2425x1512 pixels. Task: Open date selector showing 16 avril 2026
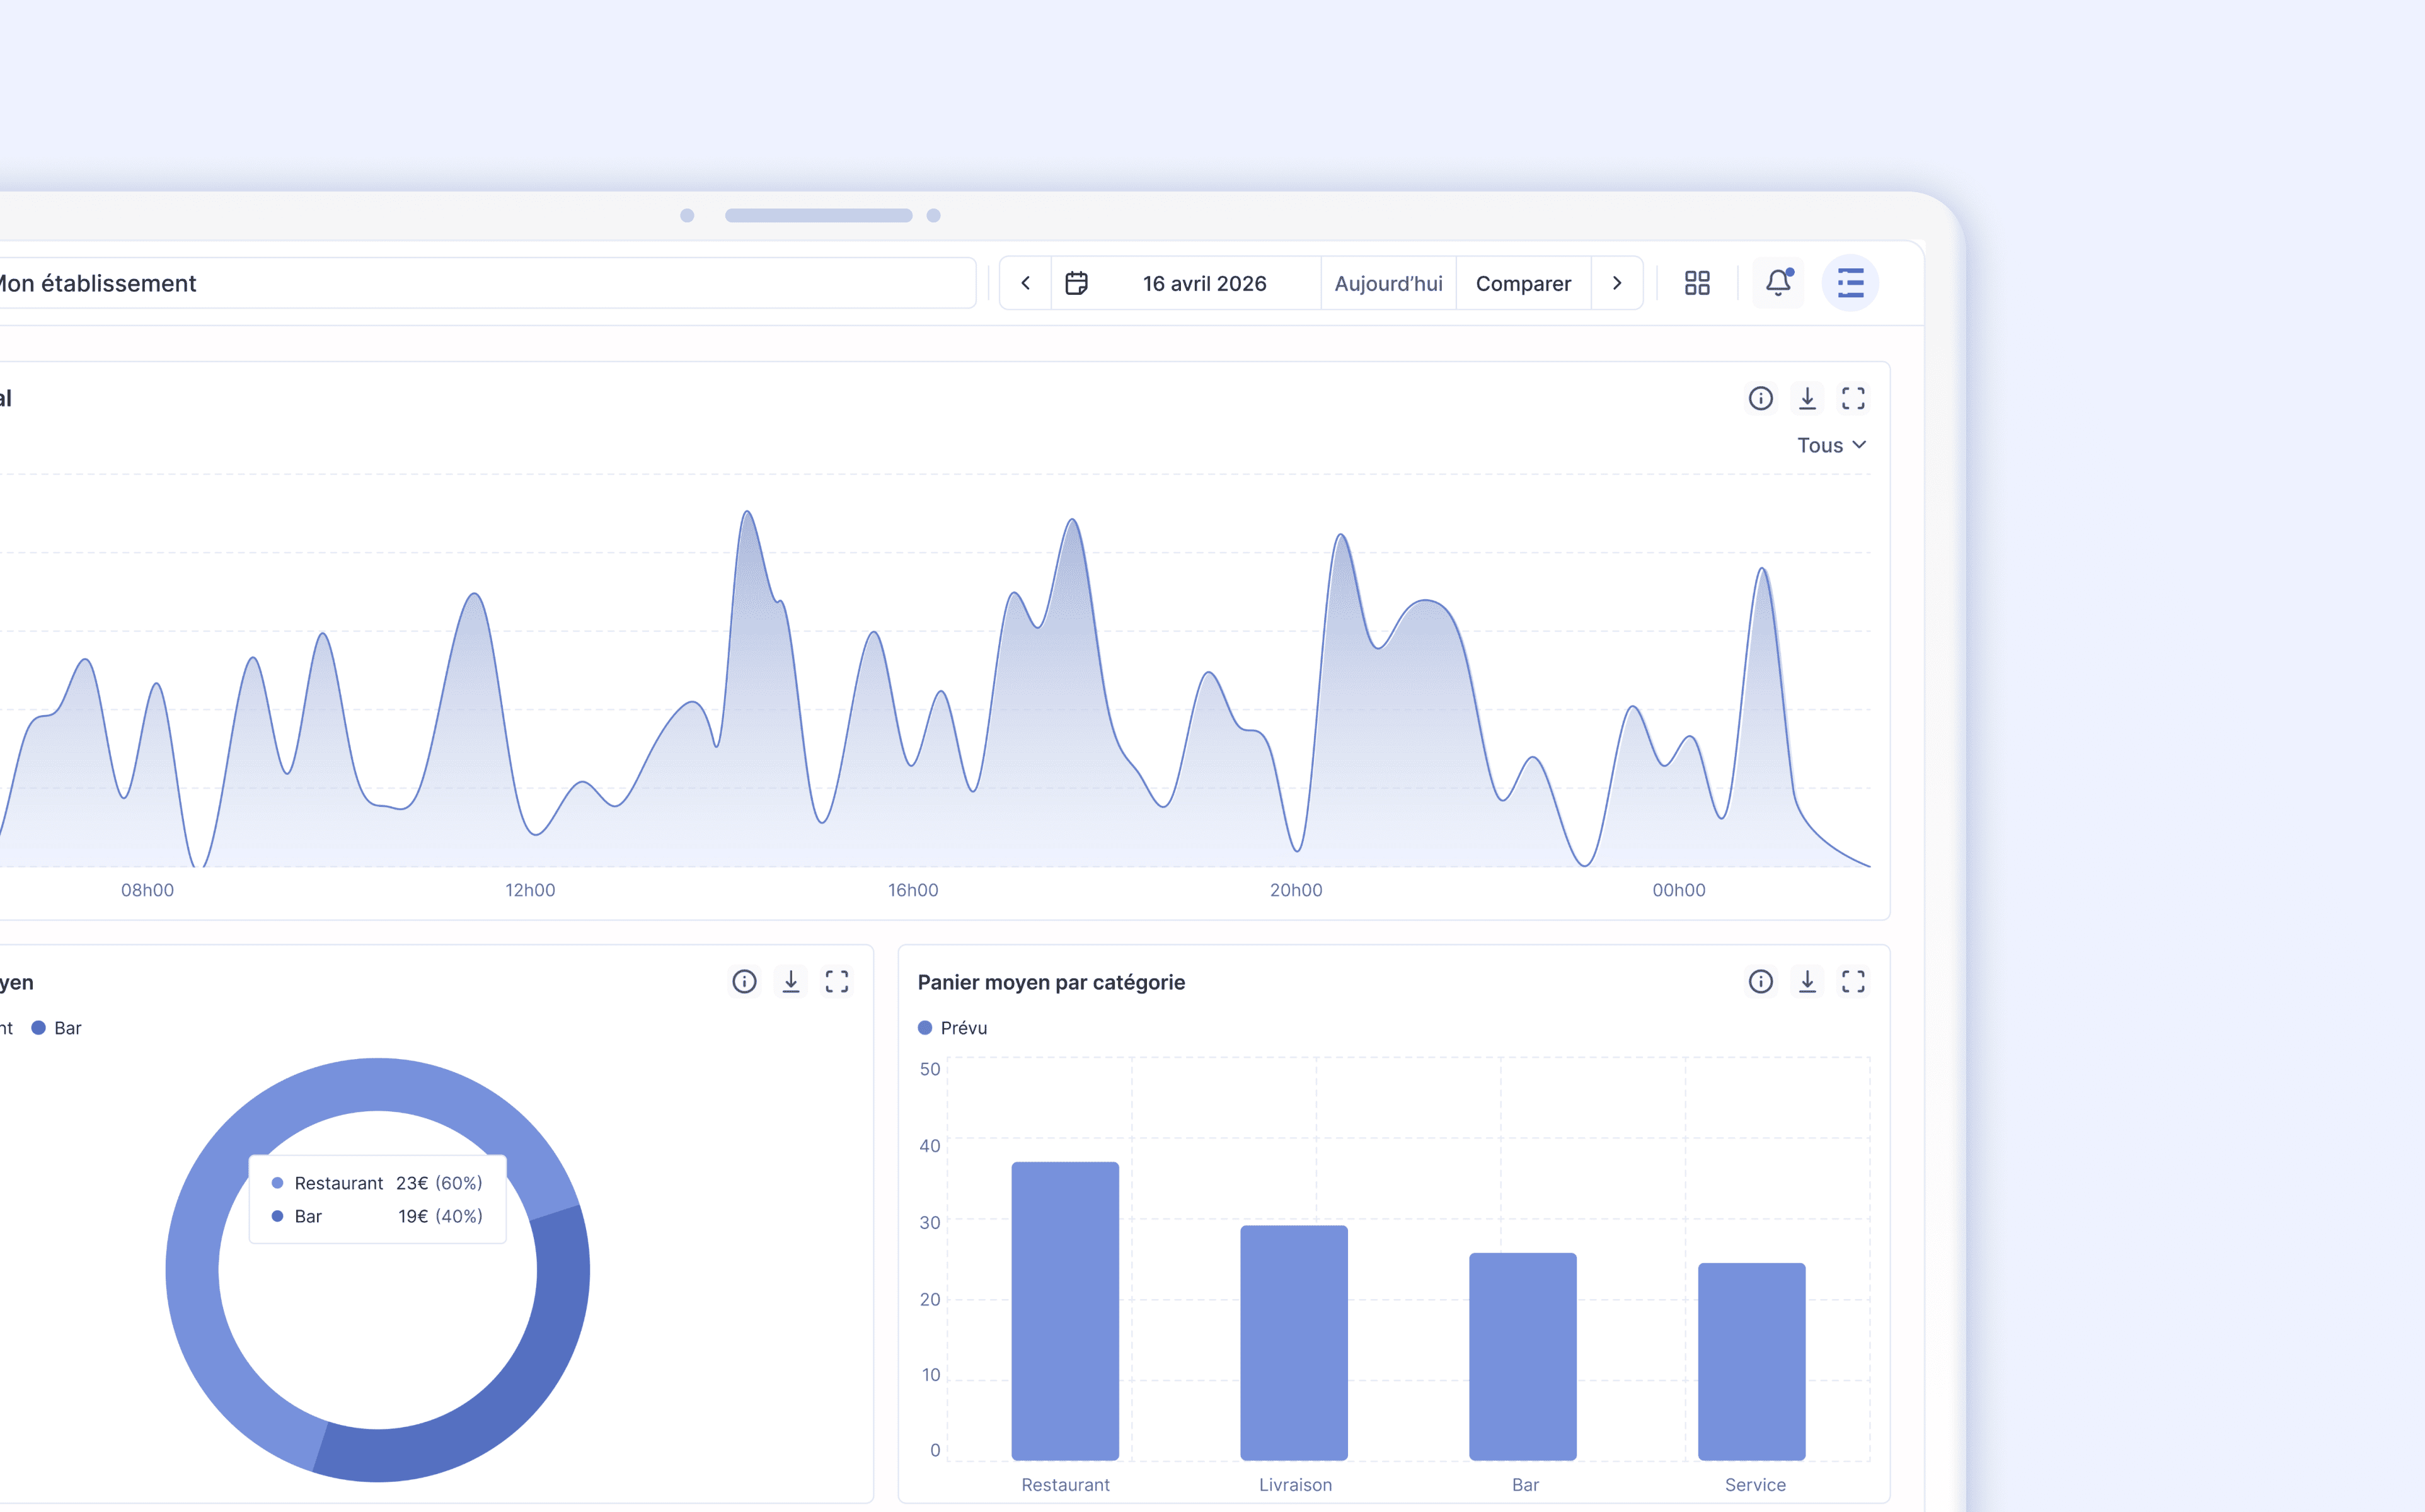click(1204, 283)
